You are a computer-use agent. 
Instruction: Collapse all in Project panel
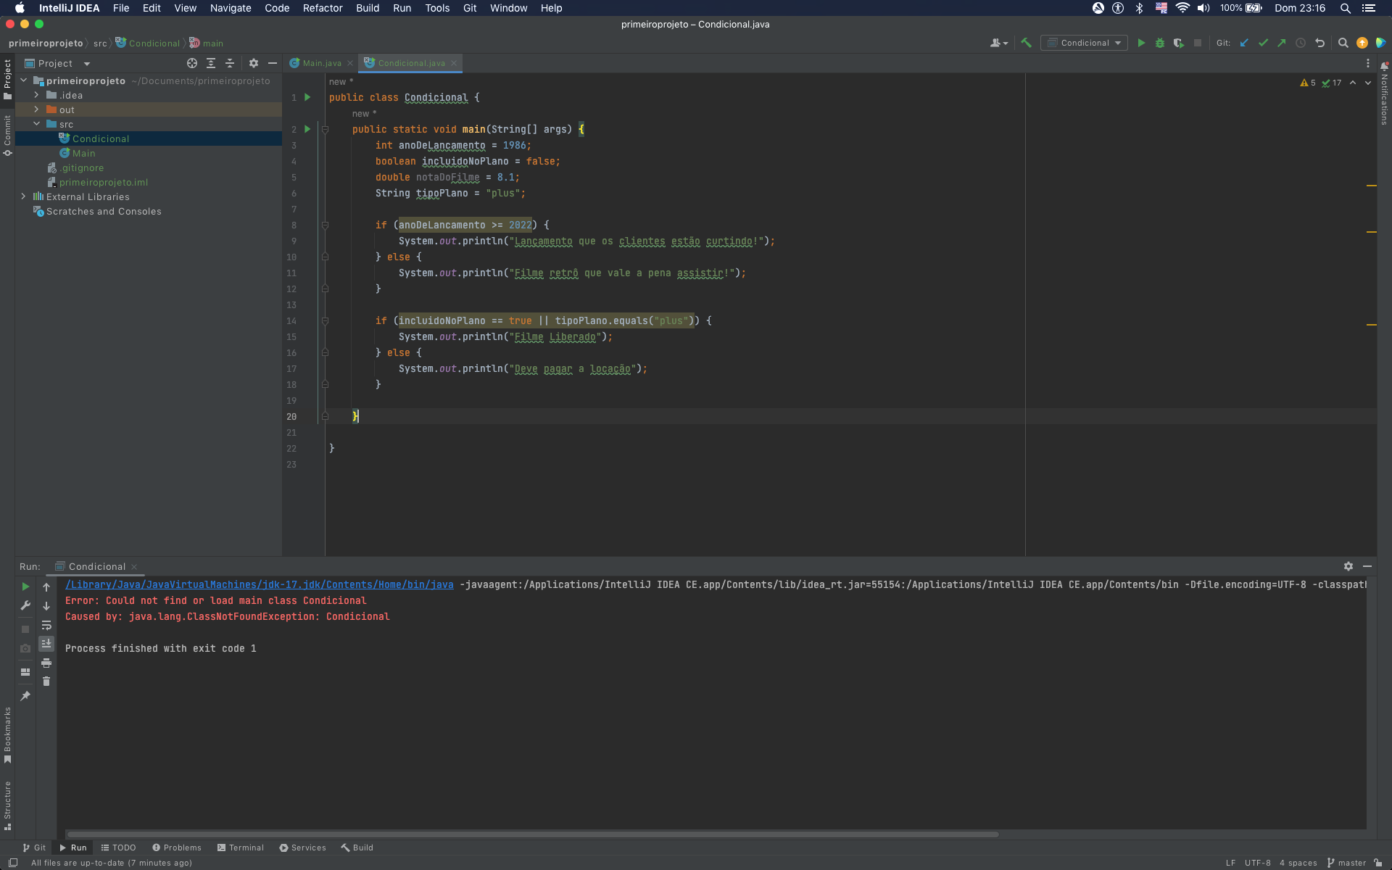[230, 63]
